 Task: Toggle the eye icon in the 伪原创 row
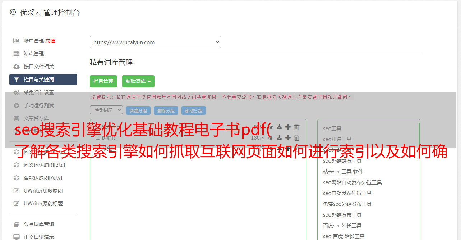pyautogui.click(x=271, y=138)
